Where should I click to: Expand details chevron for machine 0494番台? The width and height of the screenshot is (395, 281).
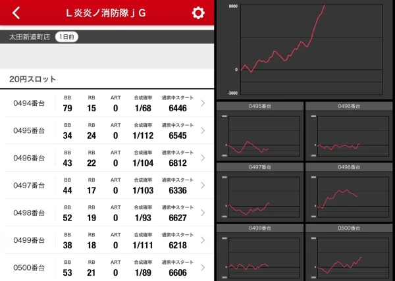(x=203, y=103)
